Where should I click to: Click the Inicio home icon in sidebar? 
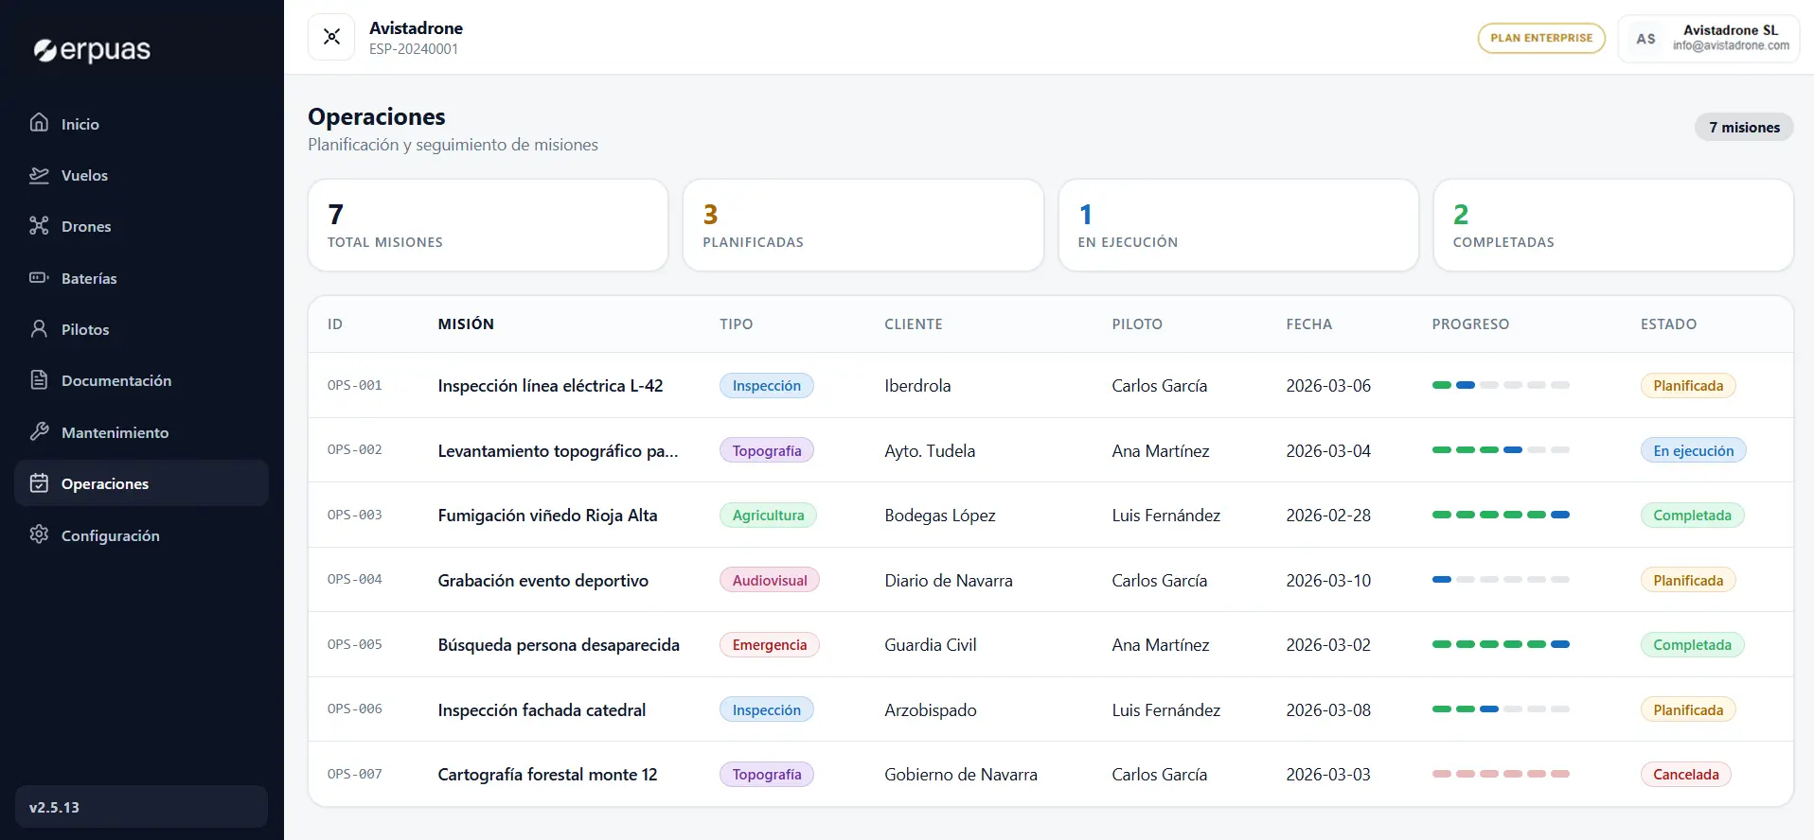coord(39,123)
